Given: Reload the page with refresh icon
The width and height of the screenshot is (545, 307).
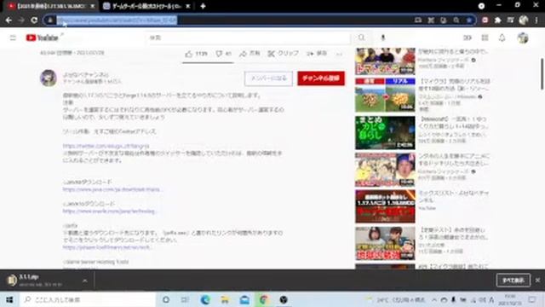Looking at the screenshot, I should pyautogui.click(x=34, y=20).
